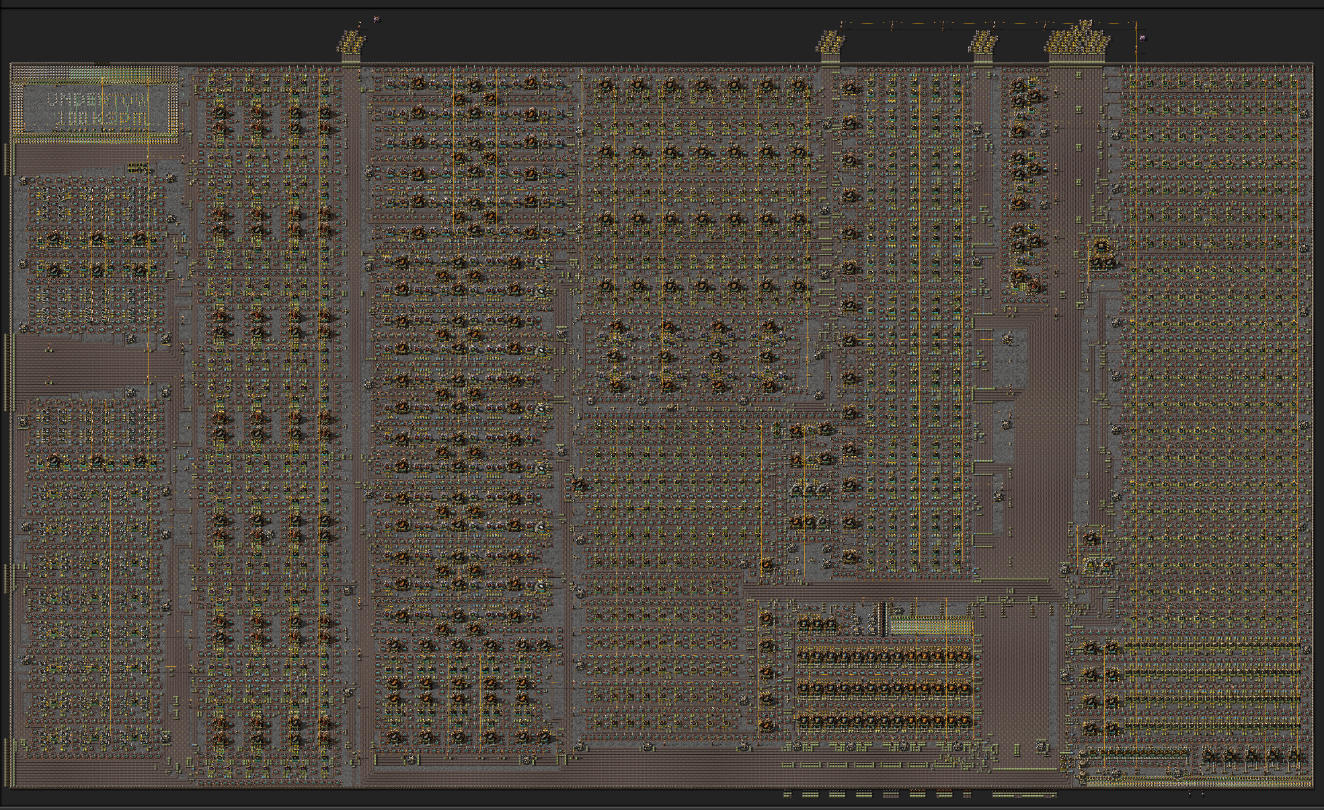The width and height of the screenshot is (1324, 810).
Task: Click the yellow-green lamp rectangle in the lower center-right
Action: tap(931, 626)
